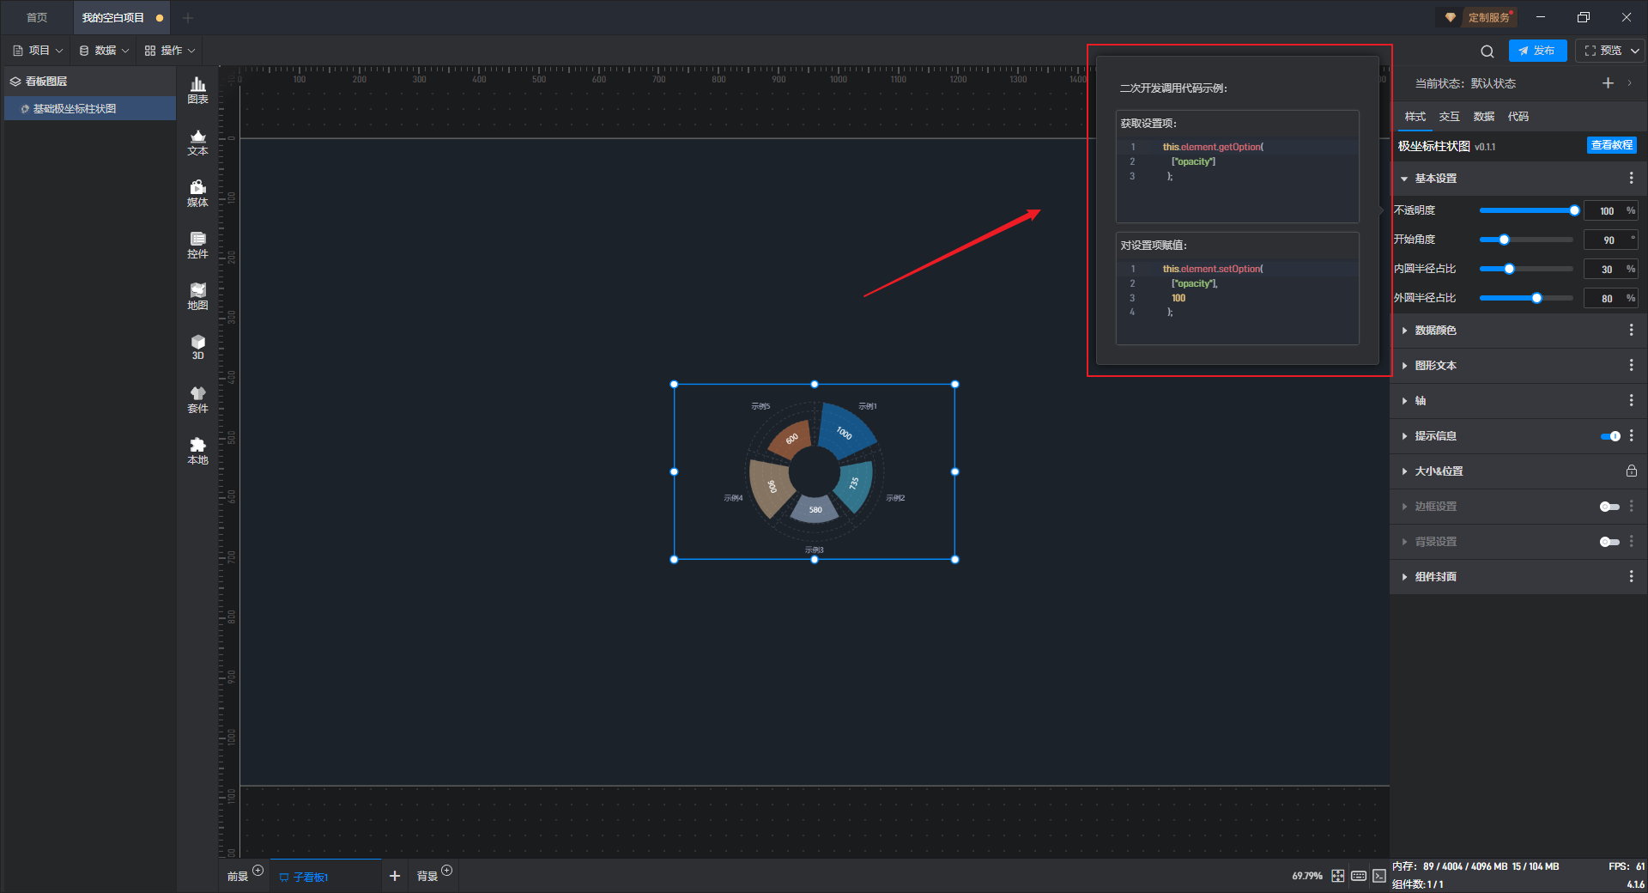Expand the 大小&位置 section
1648x893 pixels.
[x=1404, y=471]
